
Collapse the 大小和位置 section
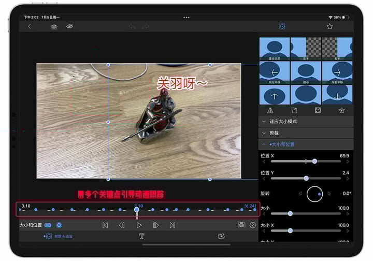pos(306,144)
